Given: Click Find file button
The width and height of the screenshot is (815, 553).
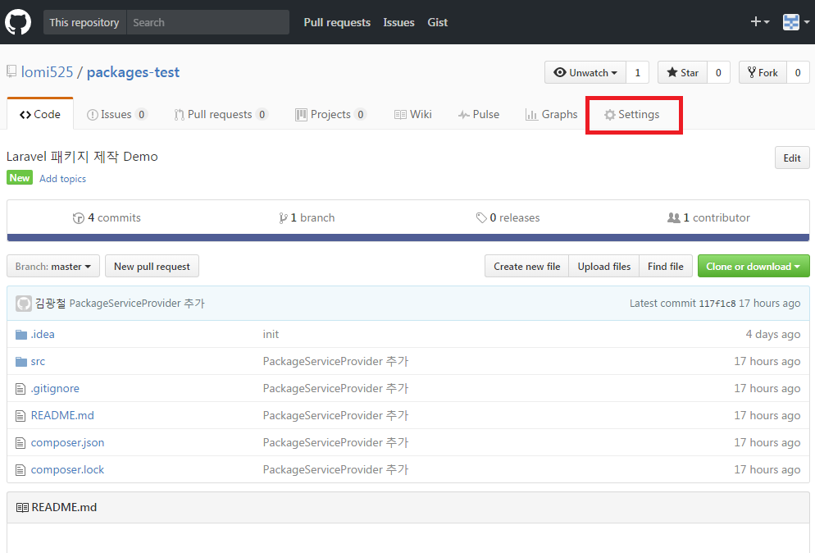Looking at the screenshot, I should point(665,267).
